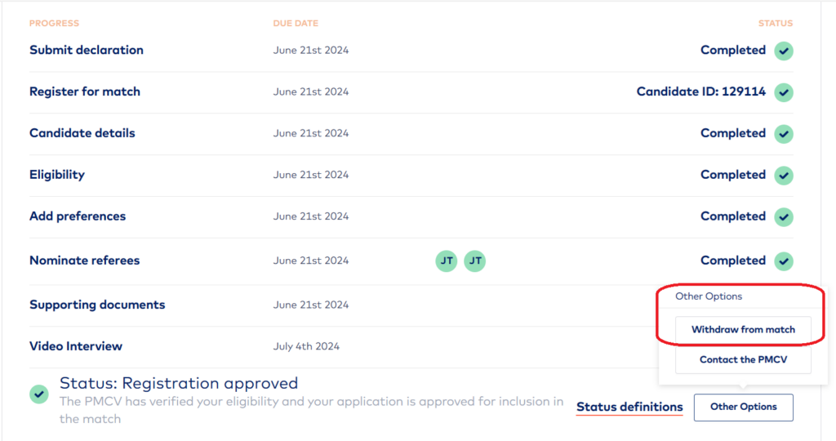Click the Registration approved status checkmark

pos(38,394)
